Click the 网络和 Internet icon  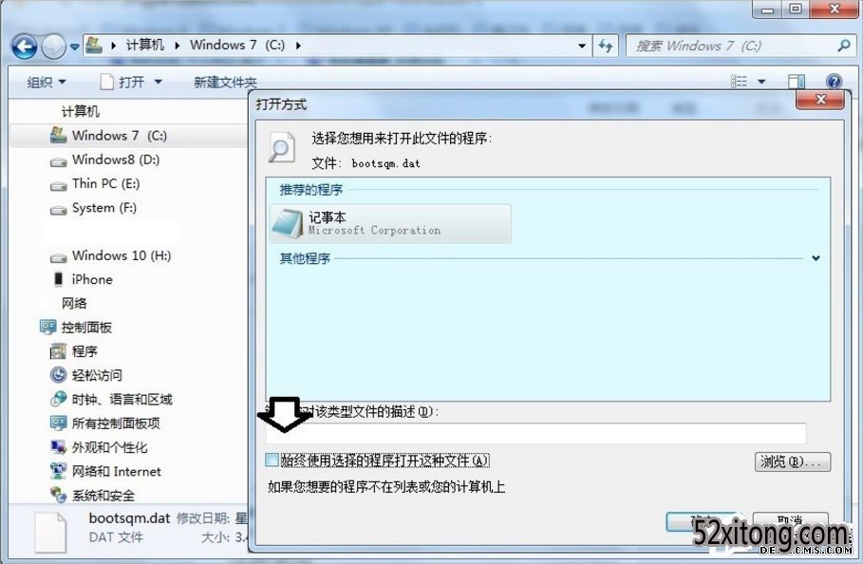pos(58,471)
